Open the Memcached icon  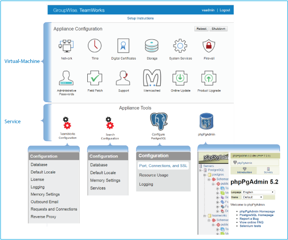[x=152, y=78]
